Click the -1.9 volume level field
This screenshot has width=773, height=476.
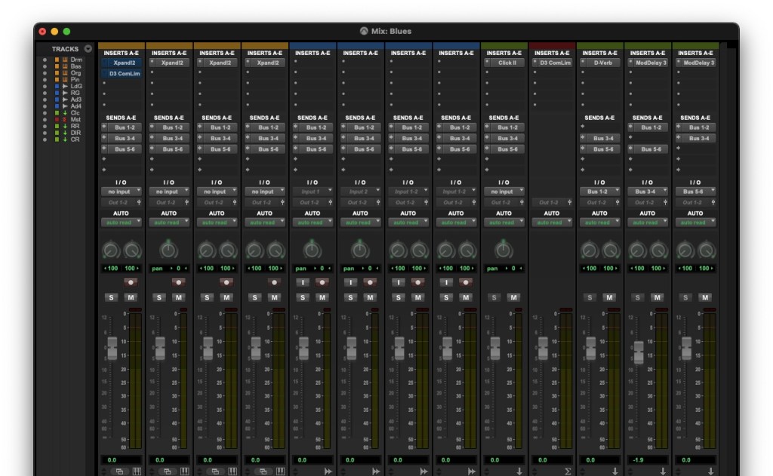[639, 459]
